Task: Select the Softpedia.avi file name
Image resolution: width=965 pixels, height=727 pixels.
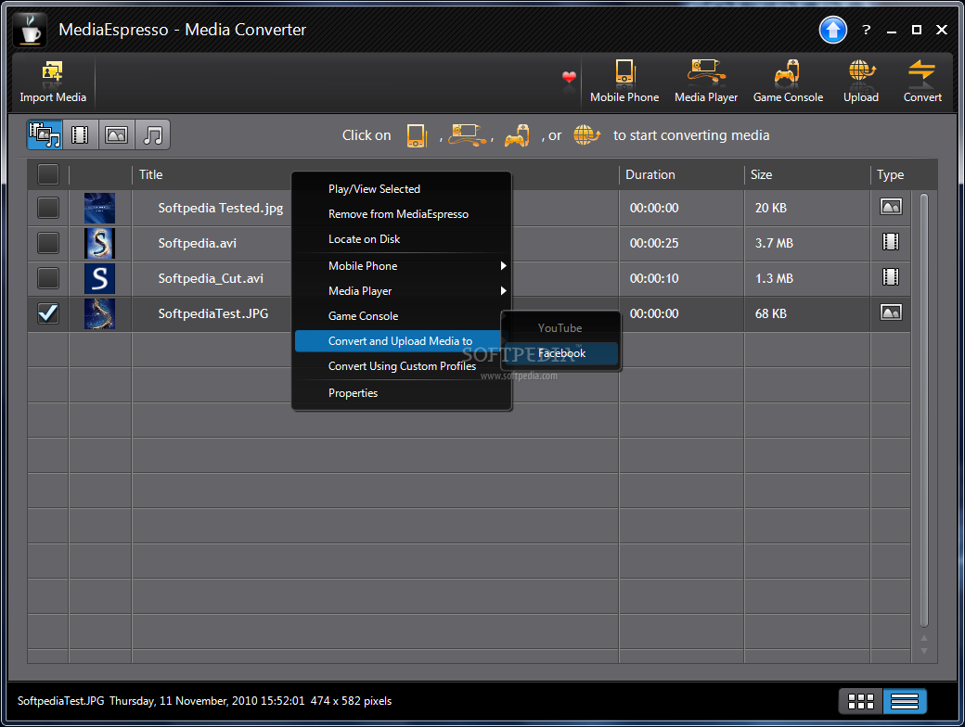Action: [197, 243]
